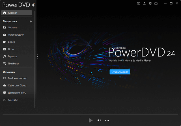
Task: Open the user account icon
Action: click(144, 3)
